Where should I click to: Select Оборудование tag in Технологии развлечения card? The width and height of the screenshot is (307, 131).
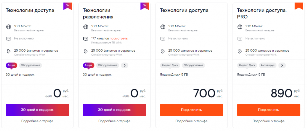coord(107,65)
